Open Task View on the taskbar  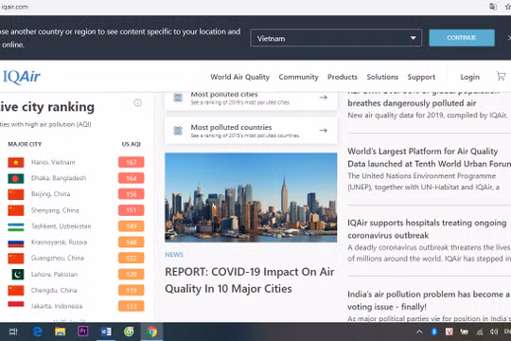(13, 332)
